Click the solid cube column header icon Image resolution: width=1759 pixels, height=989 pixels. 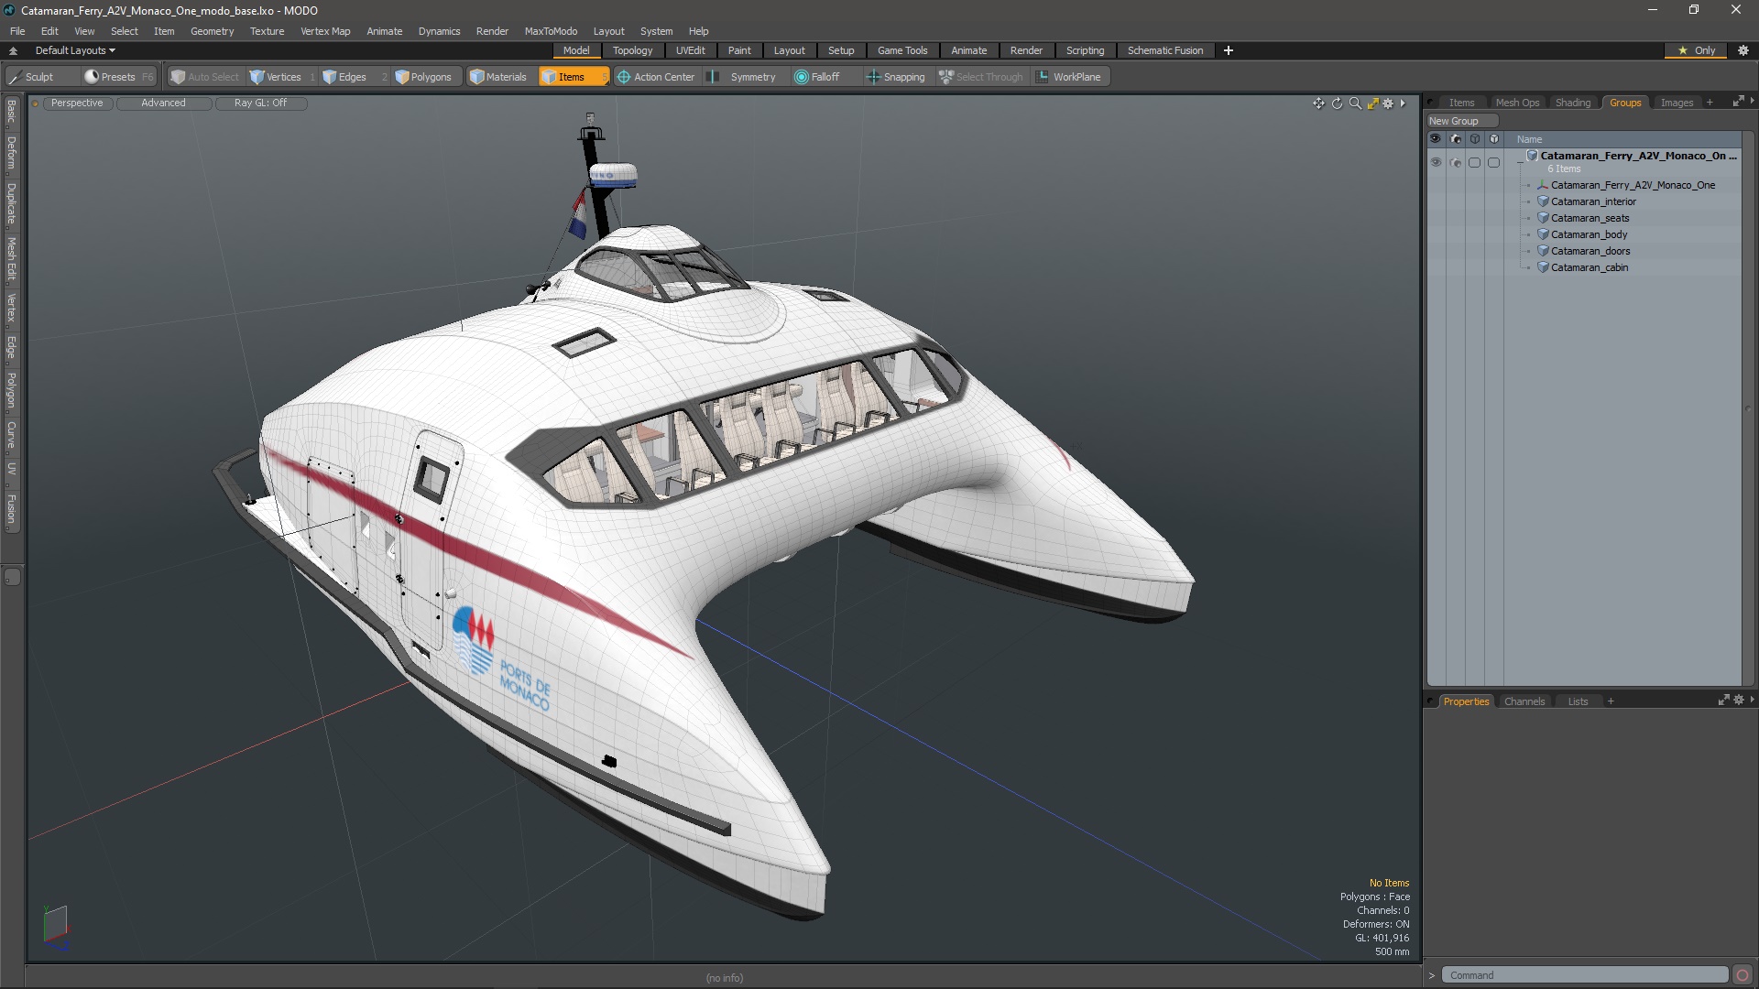(x=1494, y=139)
